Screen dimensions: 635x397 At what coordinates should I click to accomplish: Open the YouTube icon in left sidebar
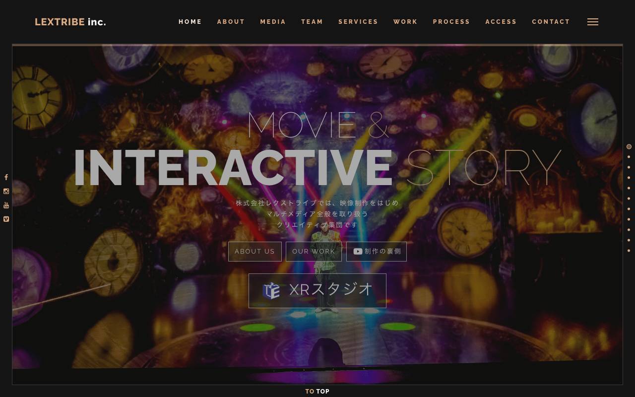click(x=6, y=205)
